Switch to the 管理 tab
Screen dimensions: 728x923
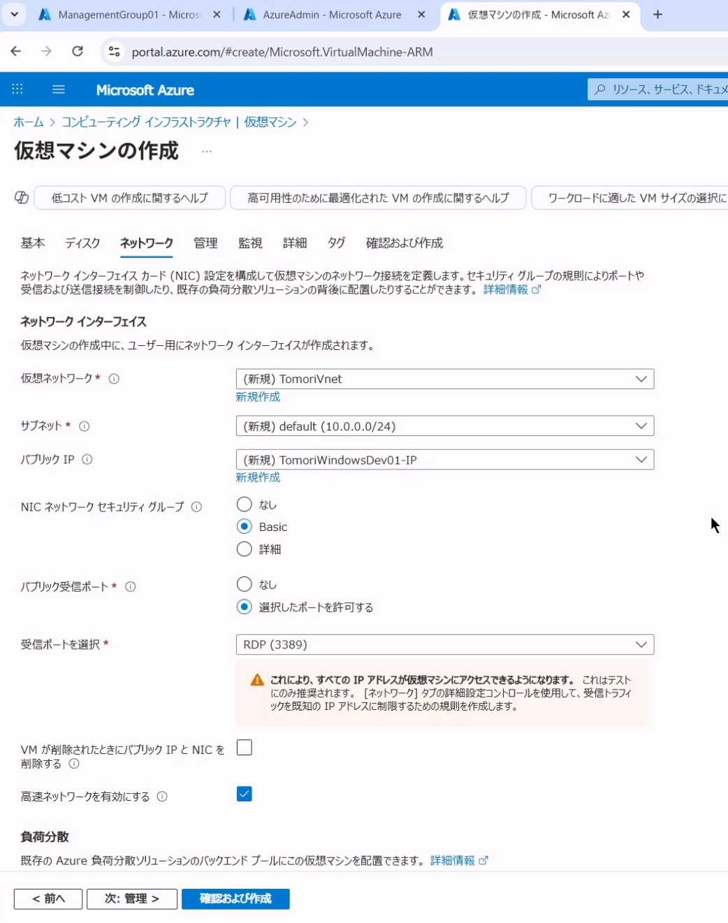tap(205, 243)
